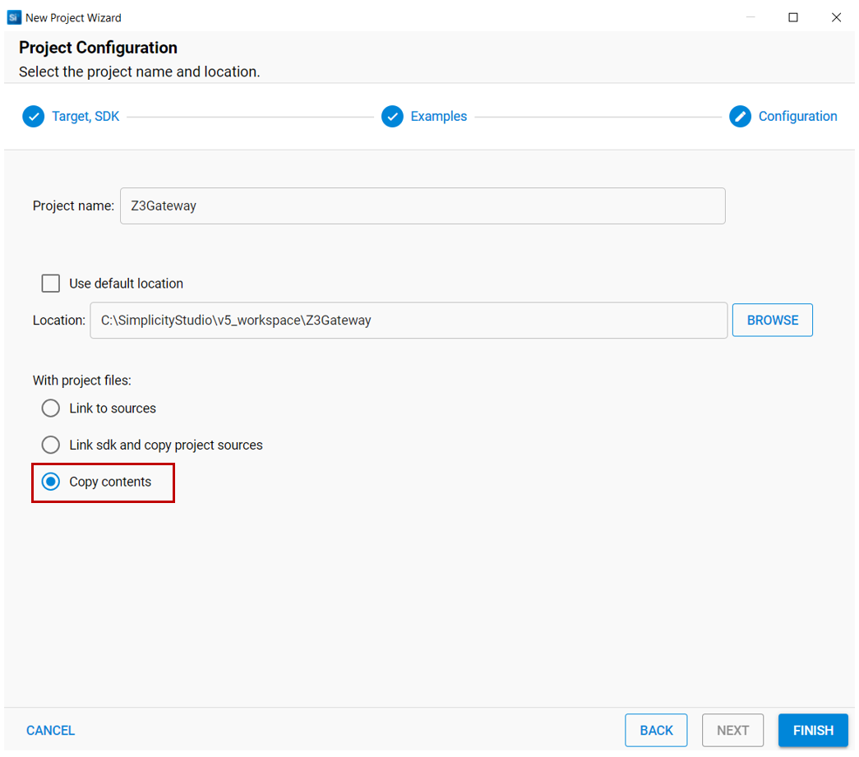
Task: Click the Project name text field
Action: tap(423, 206)
